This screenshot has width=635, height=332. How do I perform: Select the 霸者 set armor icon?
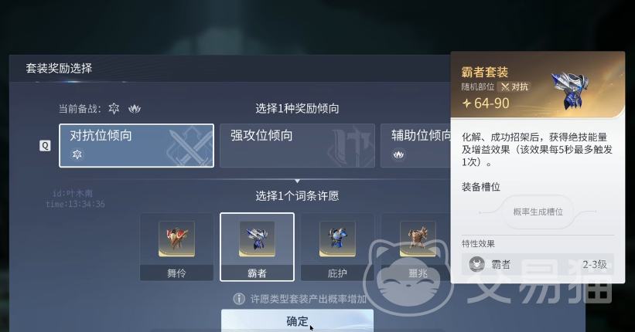point(257,239)
